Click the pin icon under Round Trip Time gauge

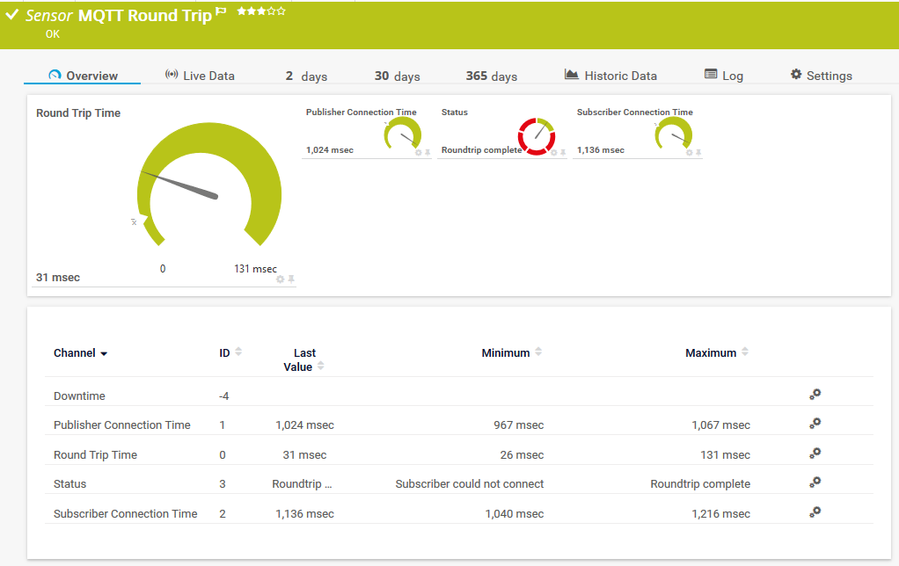click(x=291, y=279)
